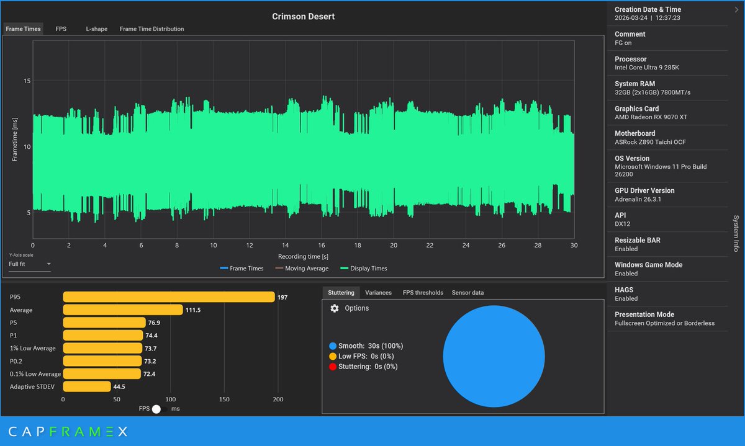Click the '0.1% Low Average' bar
Image resolution: width=745 pixels, height=446 pixels.
click(102, 373)
